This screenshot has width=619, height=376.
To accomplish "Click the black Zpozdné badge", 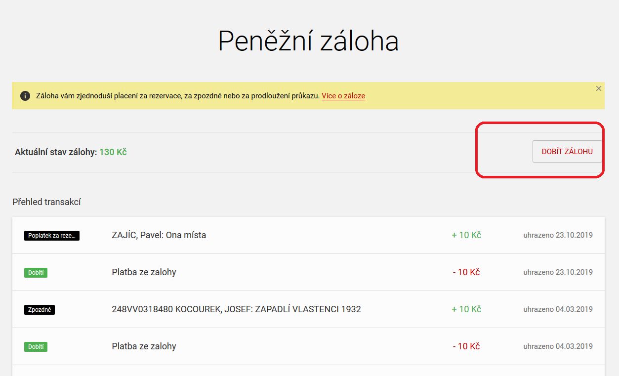I will (x=40, y=310).
